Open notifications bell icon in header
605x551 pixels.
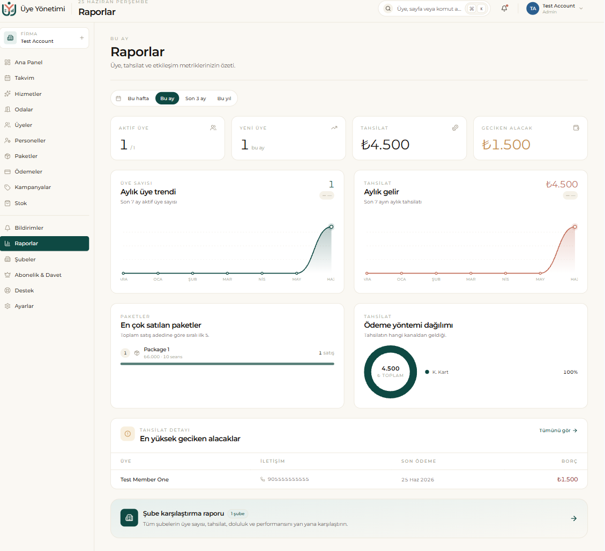504,9
